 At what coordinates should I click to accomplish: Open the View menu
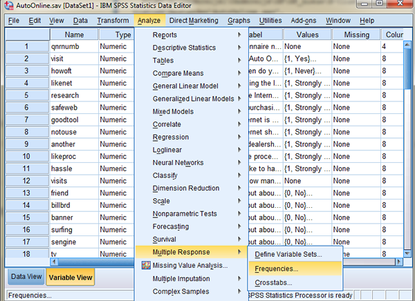57,20
